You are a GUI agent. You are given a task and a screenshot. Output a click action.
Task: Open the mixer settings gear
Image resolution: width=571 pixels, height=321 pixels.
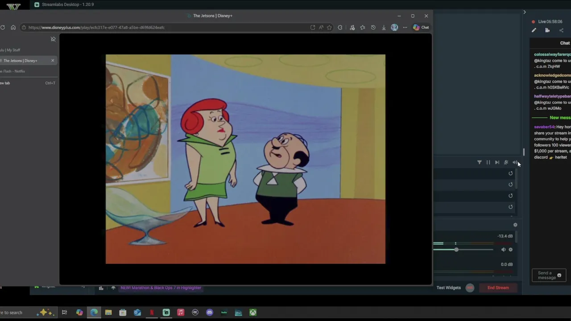[515, 225]
